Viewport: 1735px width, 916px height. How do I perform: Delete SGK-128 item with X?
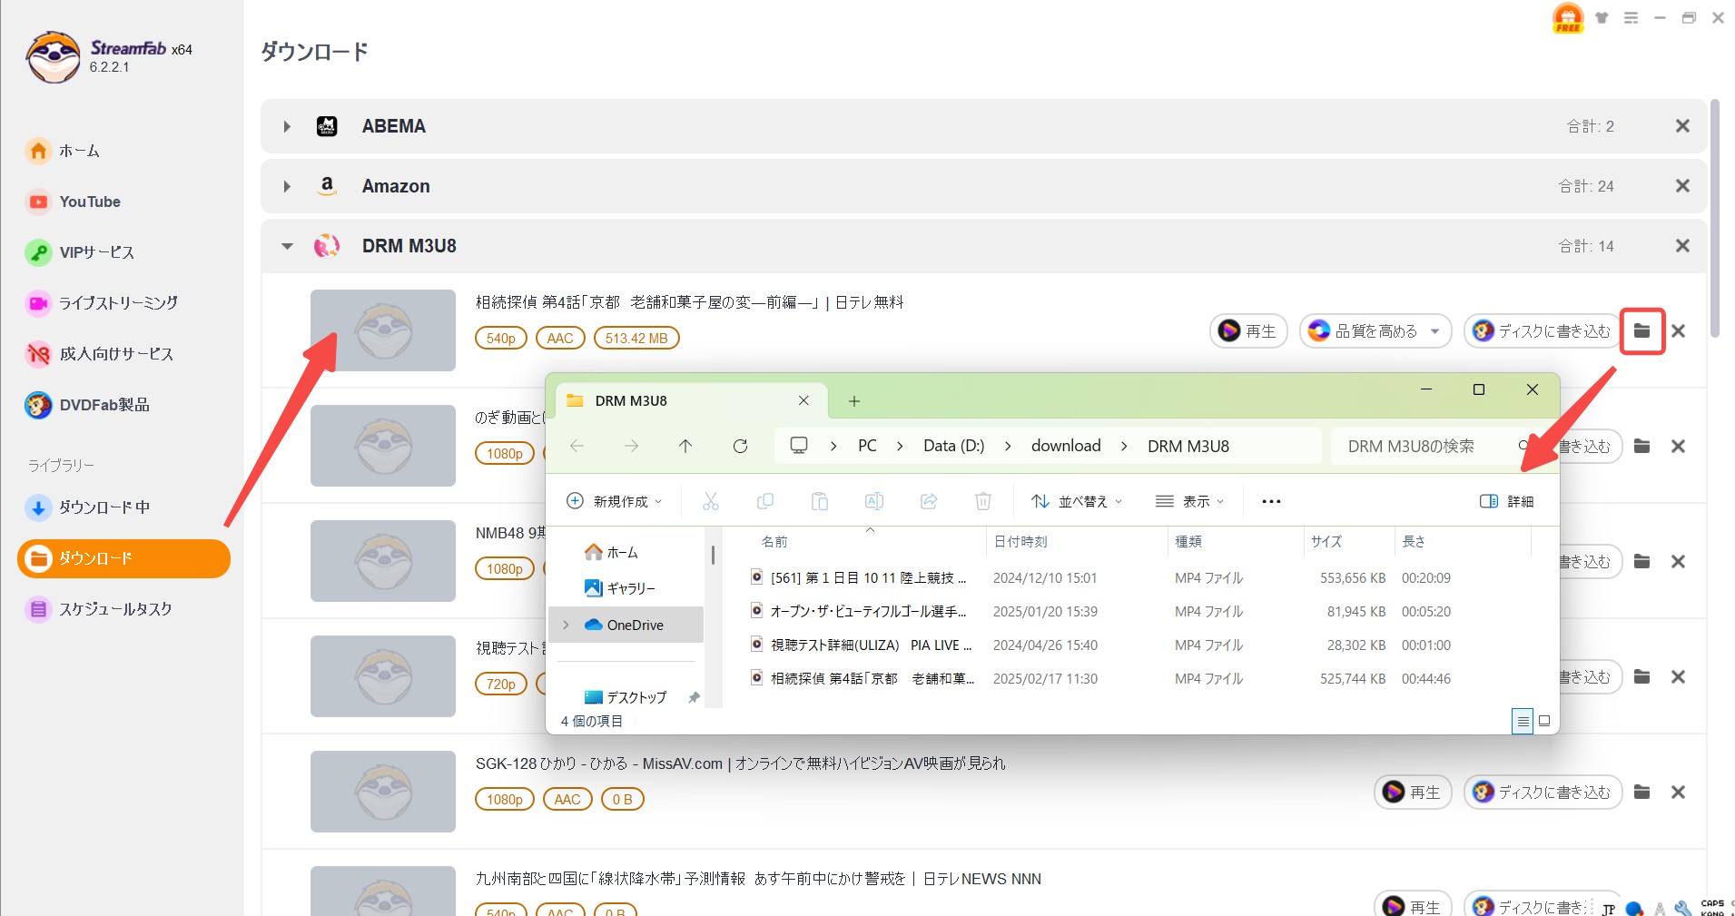pyautogui.click(x=1679, y=793)
